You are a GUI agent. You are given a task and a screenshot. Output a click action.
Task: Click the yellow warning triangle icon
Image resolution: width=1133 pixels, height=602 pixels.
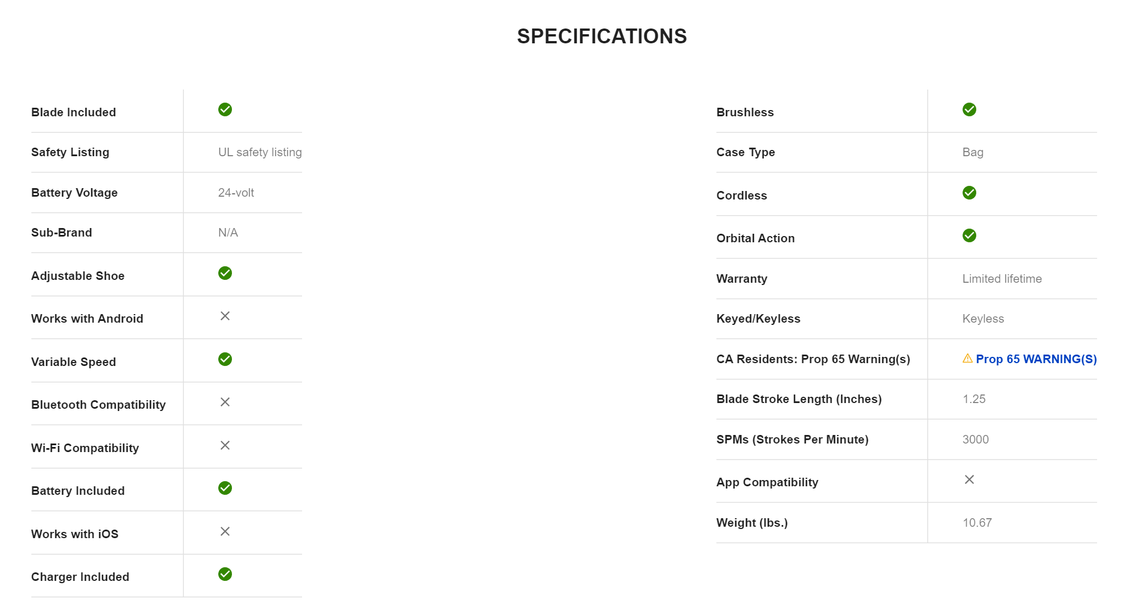(968, 359)
